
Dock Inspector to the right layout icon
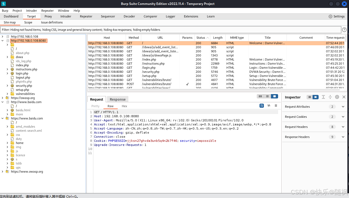click(316, 97)
